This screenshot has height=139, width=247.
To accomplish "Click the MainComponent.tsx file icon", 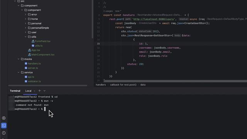I will (29, 54).
